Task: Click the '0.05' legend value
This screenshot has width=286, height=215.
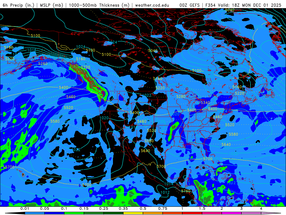Action: (44, 209)
